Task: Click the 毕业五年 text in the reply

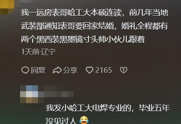Action: point(154,108)
